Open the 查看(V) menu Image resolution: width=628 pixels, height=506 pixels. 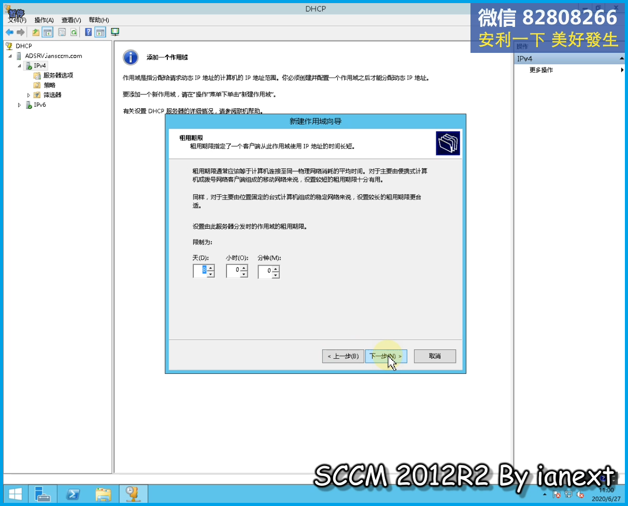coord(72,20)
